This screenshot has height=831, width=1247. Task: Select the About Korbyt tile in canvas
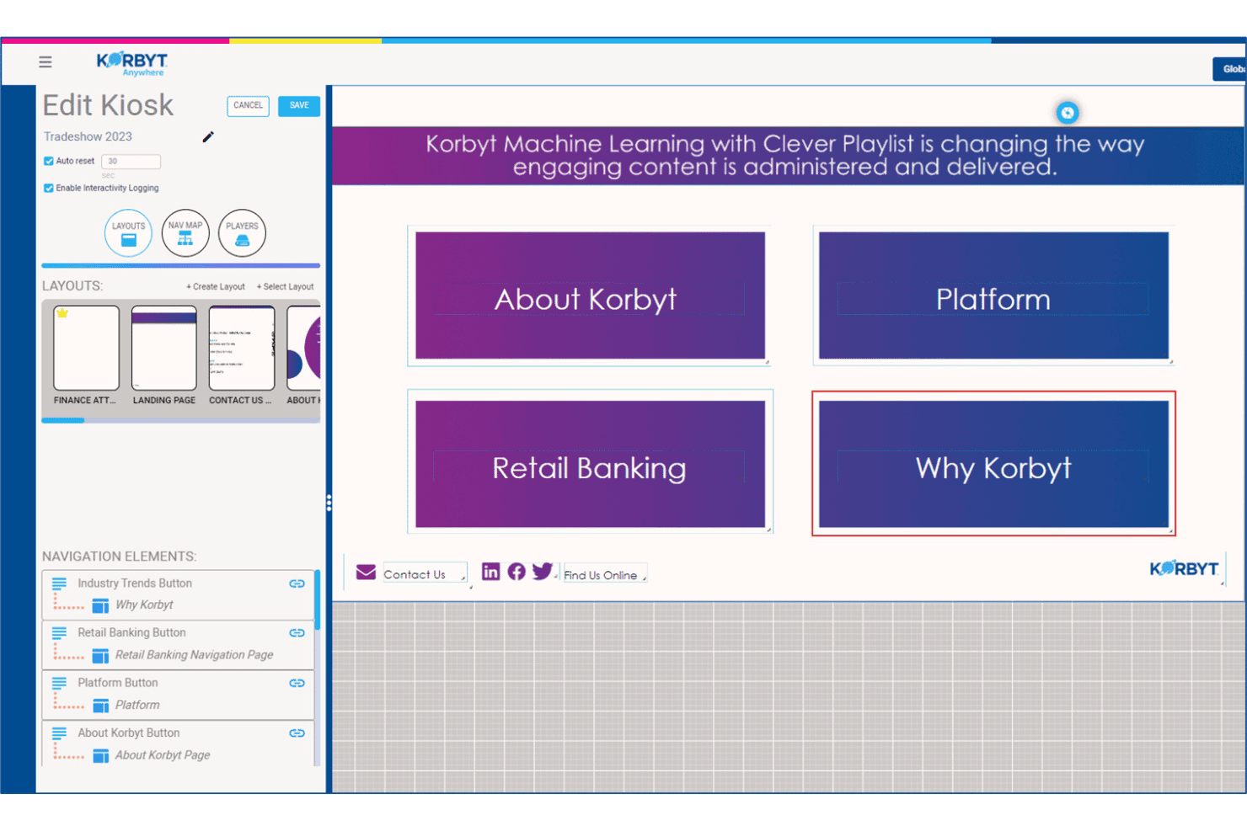coord(590,296)
